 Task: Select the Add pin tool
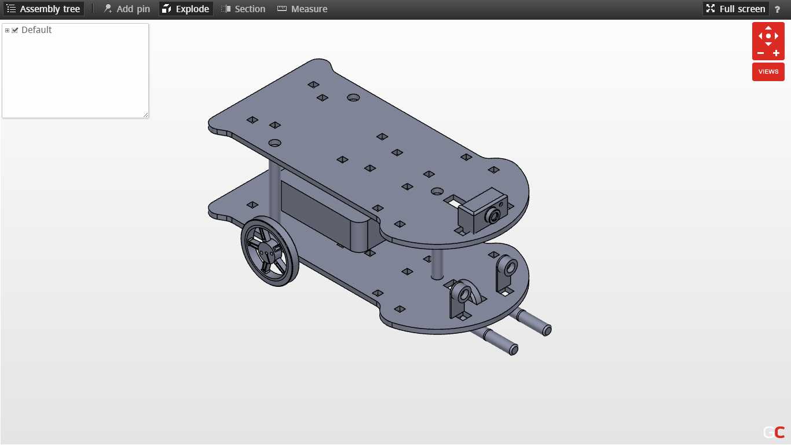pos(127,9)
